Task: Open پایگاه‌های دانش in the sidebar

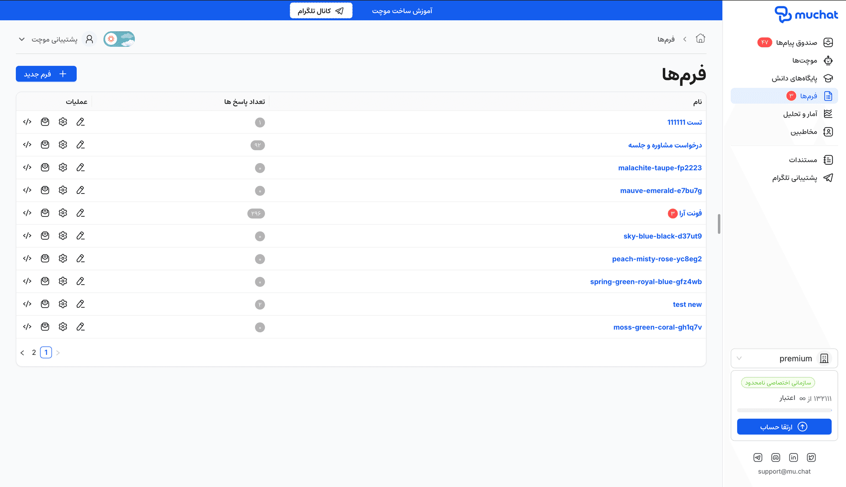Action: click(x=784, y=78)
